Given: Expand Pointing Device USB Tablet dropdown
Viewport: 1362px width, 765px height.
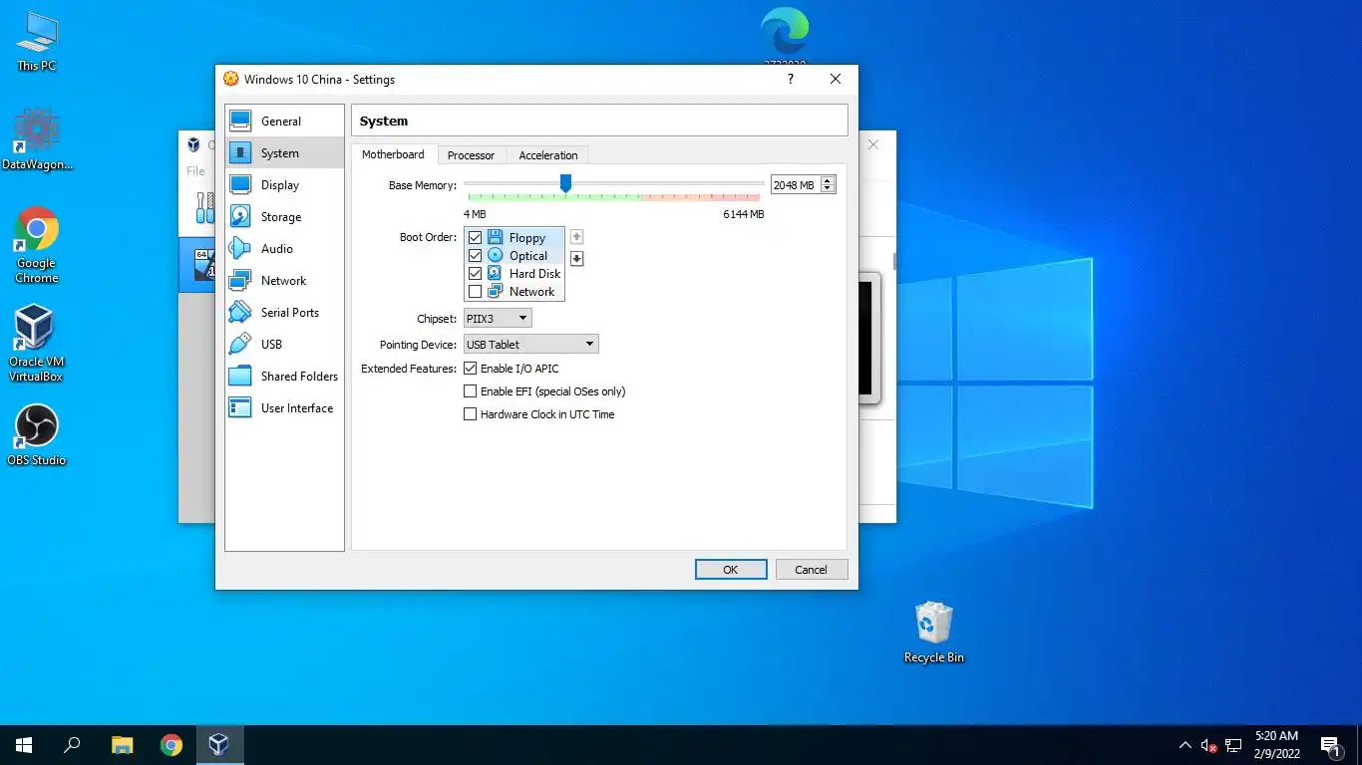Looking at the screenshot, I should 531,344.
